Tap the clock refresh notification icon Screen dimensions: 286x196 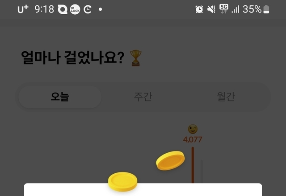point(88,9)
